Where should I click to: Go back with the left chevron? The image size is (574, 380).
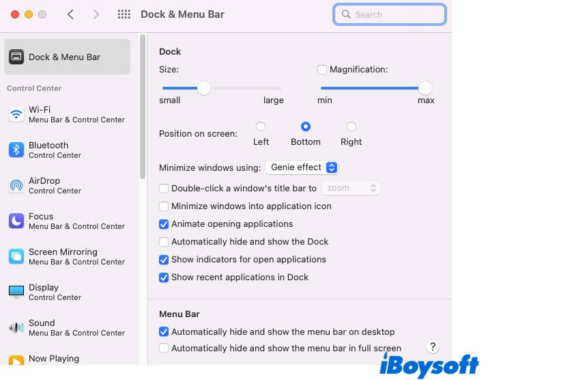(x=71, y=14)
